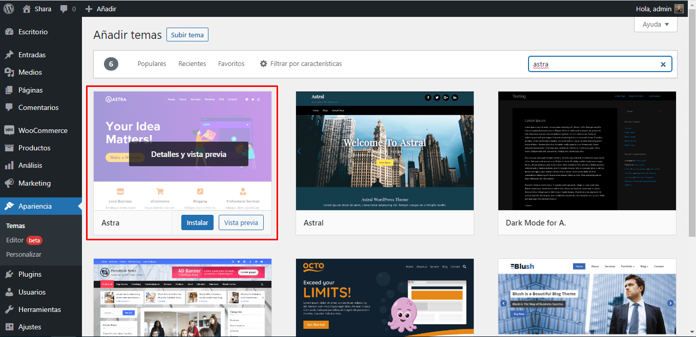This screenshot has width=696, height=337.
Task: Open WooCommerce from the sidebar
Action: pyautogui.click(x=43, y=130)
